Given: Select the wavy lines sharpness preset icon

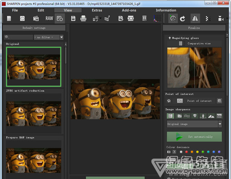Looking at the screenshot, I should click(187, 116).
